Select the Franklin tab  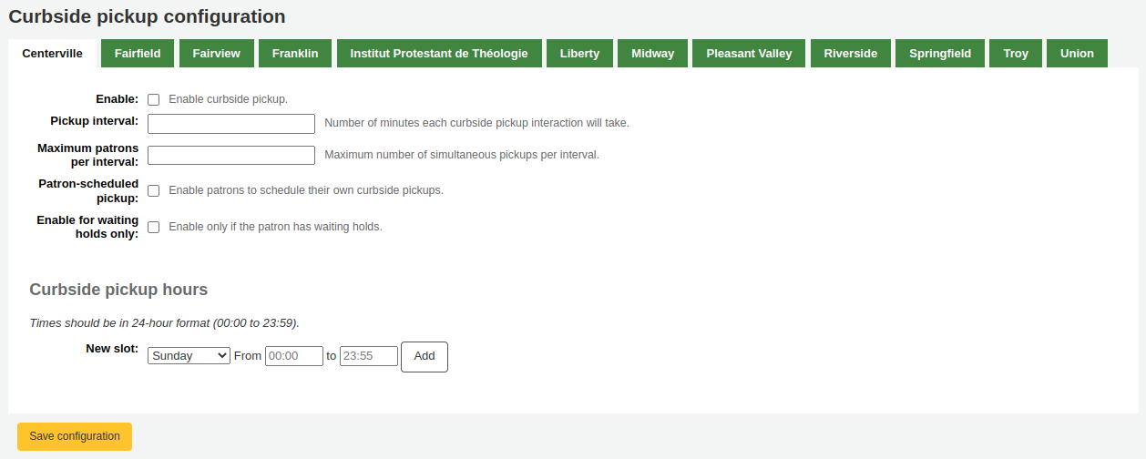(295, 54)
